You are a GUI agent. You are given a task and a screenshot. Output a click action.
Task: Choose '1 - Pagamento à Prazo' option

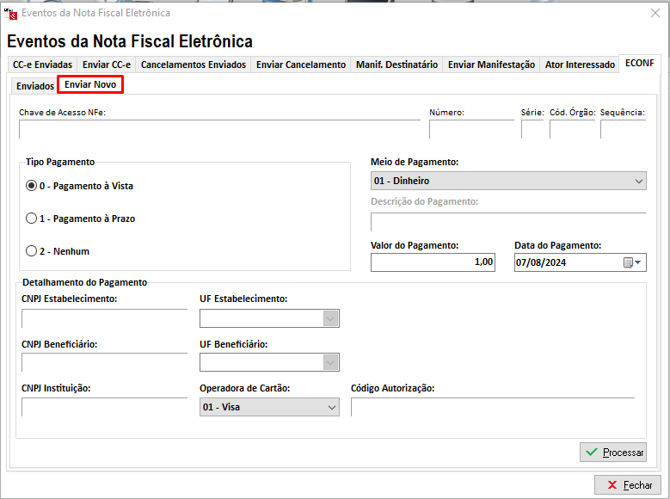[32, 219]
